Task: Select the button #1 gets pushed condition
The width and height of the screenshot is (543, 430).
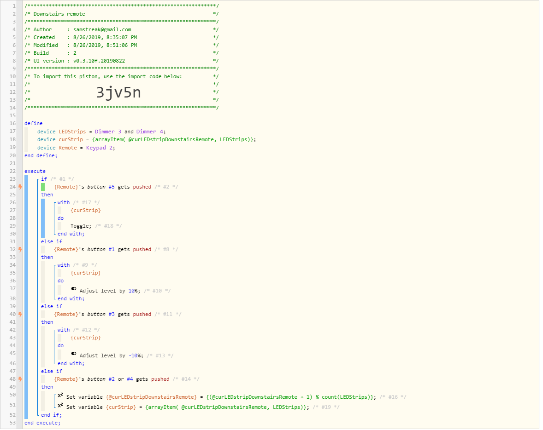Action: coord(102,249)
